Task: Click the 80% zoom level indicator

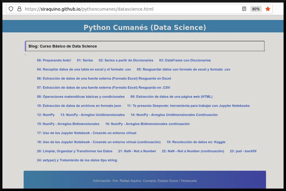Action: click(x=256, y=9)
